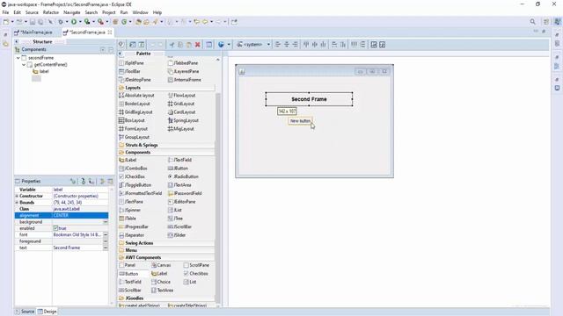Click the background property ellipsis button

pos(106,222)
